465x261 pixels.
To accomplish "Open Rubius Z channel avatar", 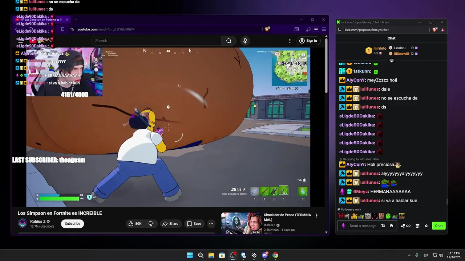I will [23, 223].
